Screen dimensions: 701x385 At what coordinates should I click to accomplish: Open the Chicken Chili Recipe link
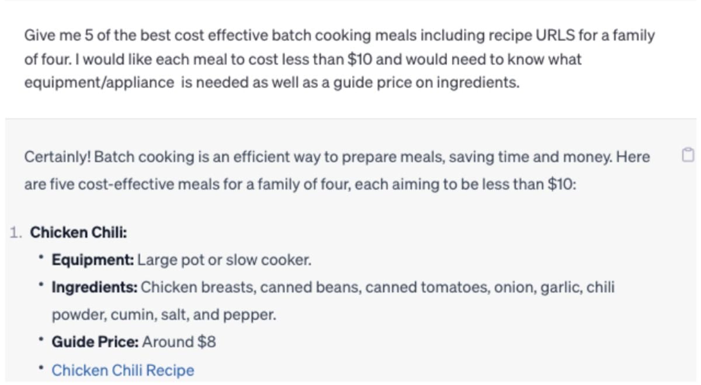[123, 370]
